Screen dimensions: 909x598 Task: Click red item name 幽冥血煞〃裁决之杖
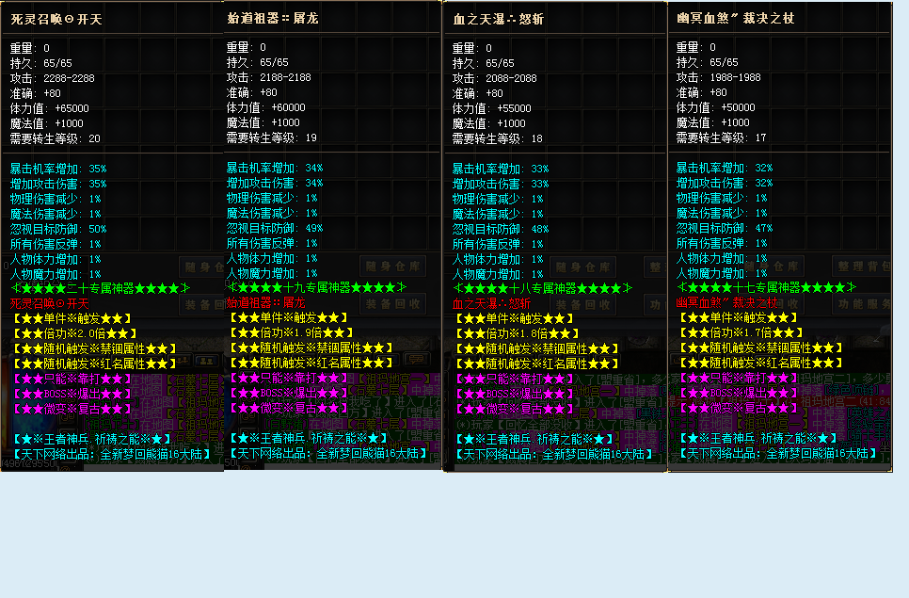(x=725, y=303)
